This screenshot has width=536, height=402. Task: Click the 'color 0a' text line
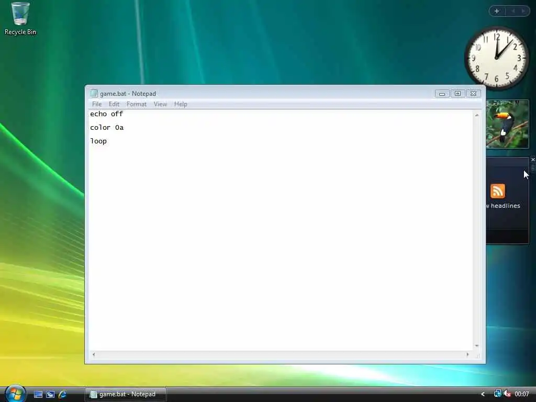point(107,128)
